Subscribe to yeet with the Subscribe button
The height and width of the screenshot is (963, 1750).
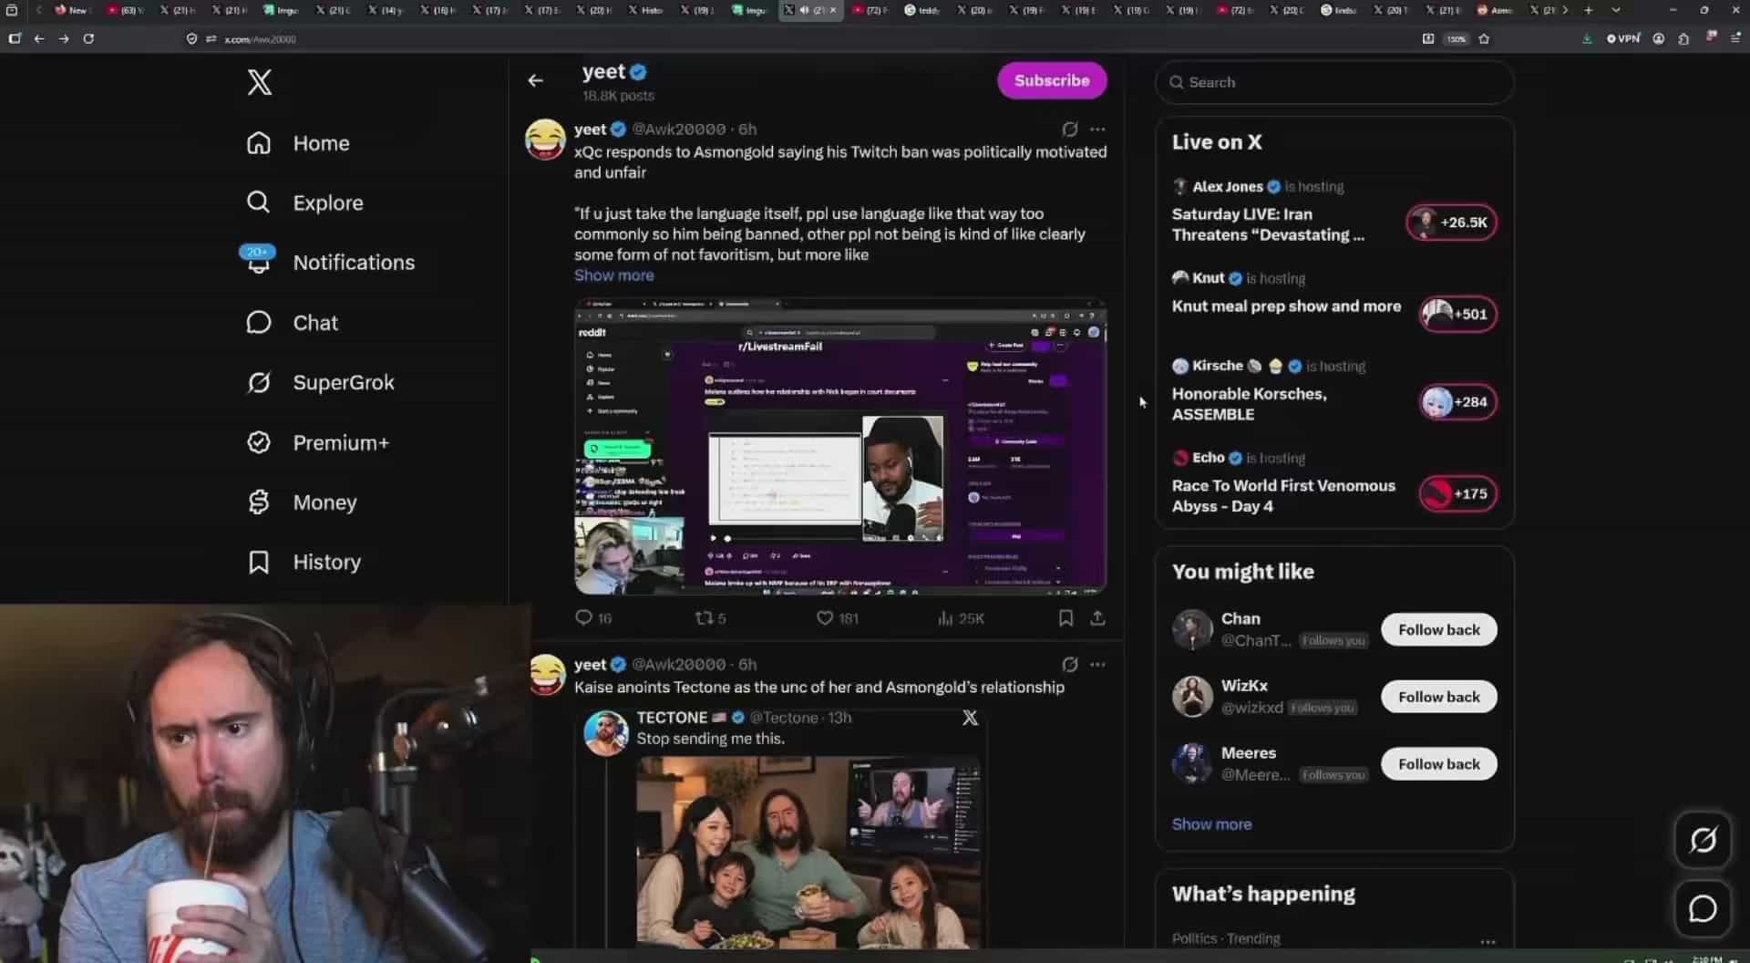pyautogui.click(x=1052, y=80)
